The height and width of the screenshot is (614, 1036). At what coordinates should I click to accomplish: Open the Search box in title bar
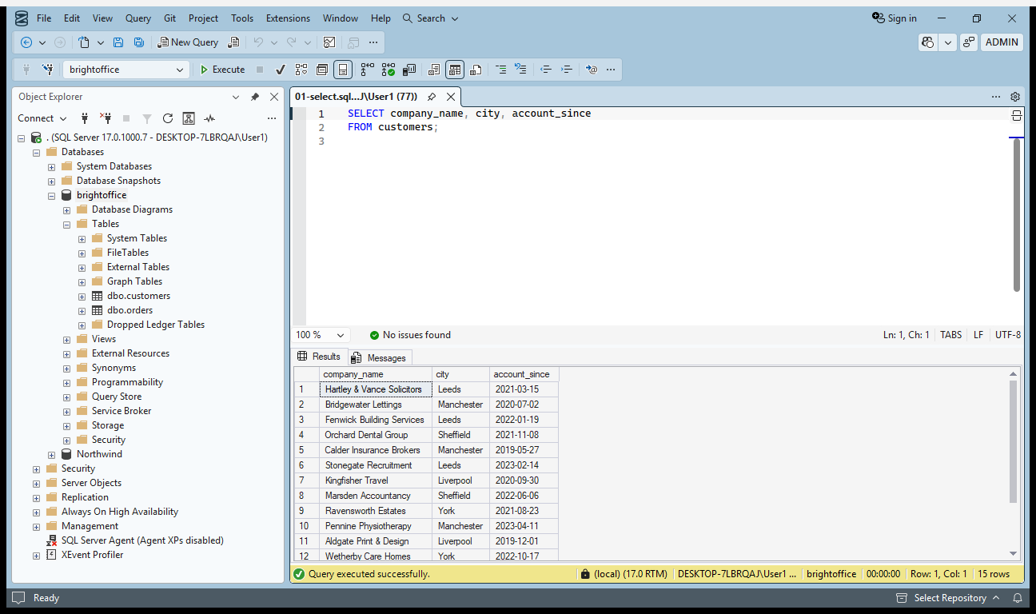click(431, 18)
